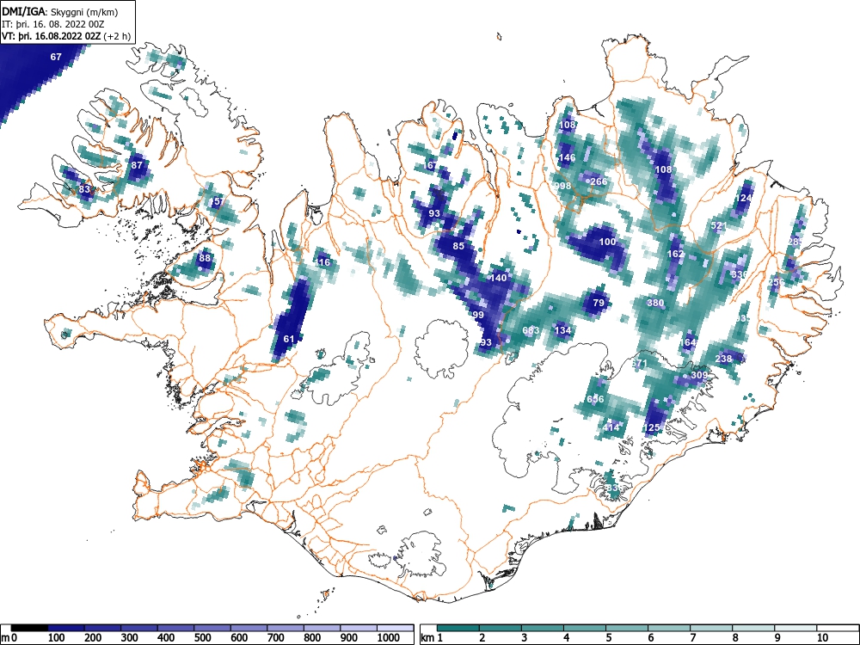860x645 pixels.
Task: Click the visibility value 87 in Westfjords
Action: point(137,164)
